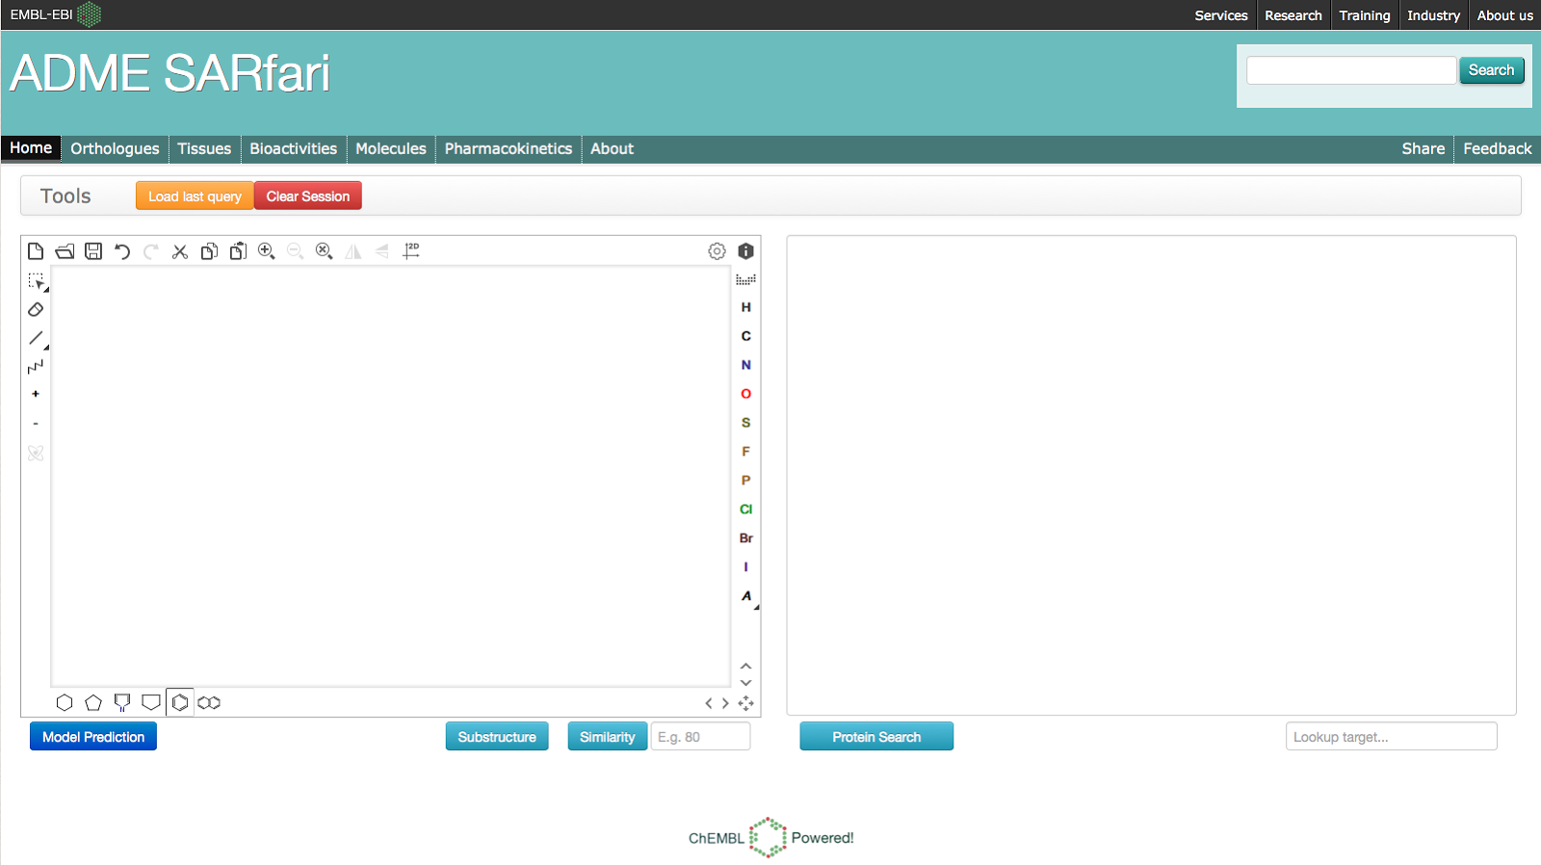Zoom in on the sketch canvas
The image size is (1541, 865).
pyautogui.click(x=267, y=251)
